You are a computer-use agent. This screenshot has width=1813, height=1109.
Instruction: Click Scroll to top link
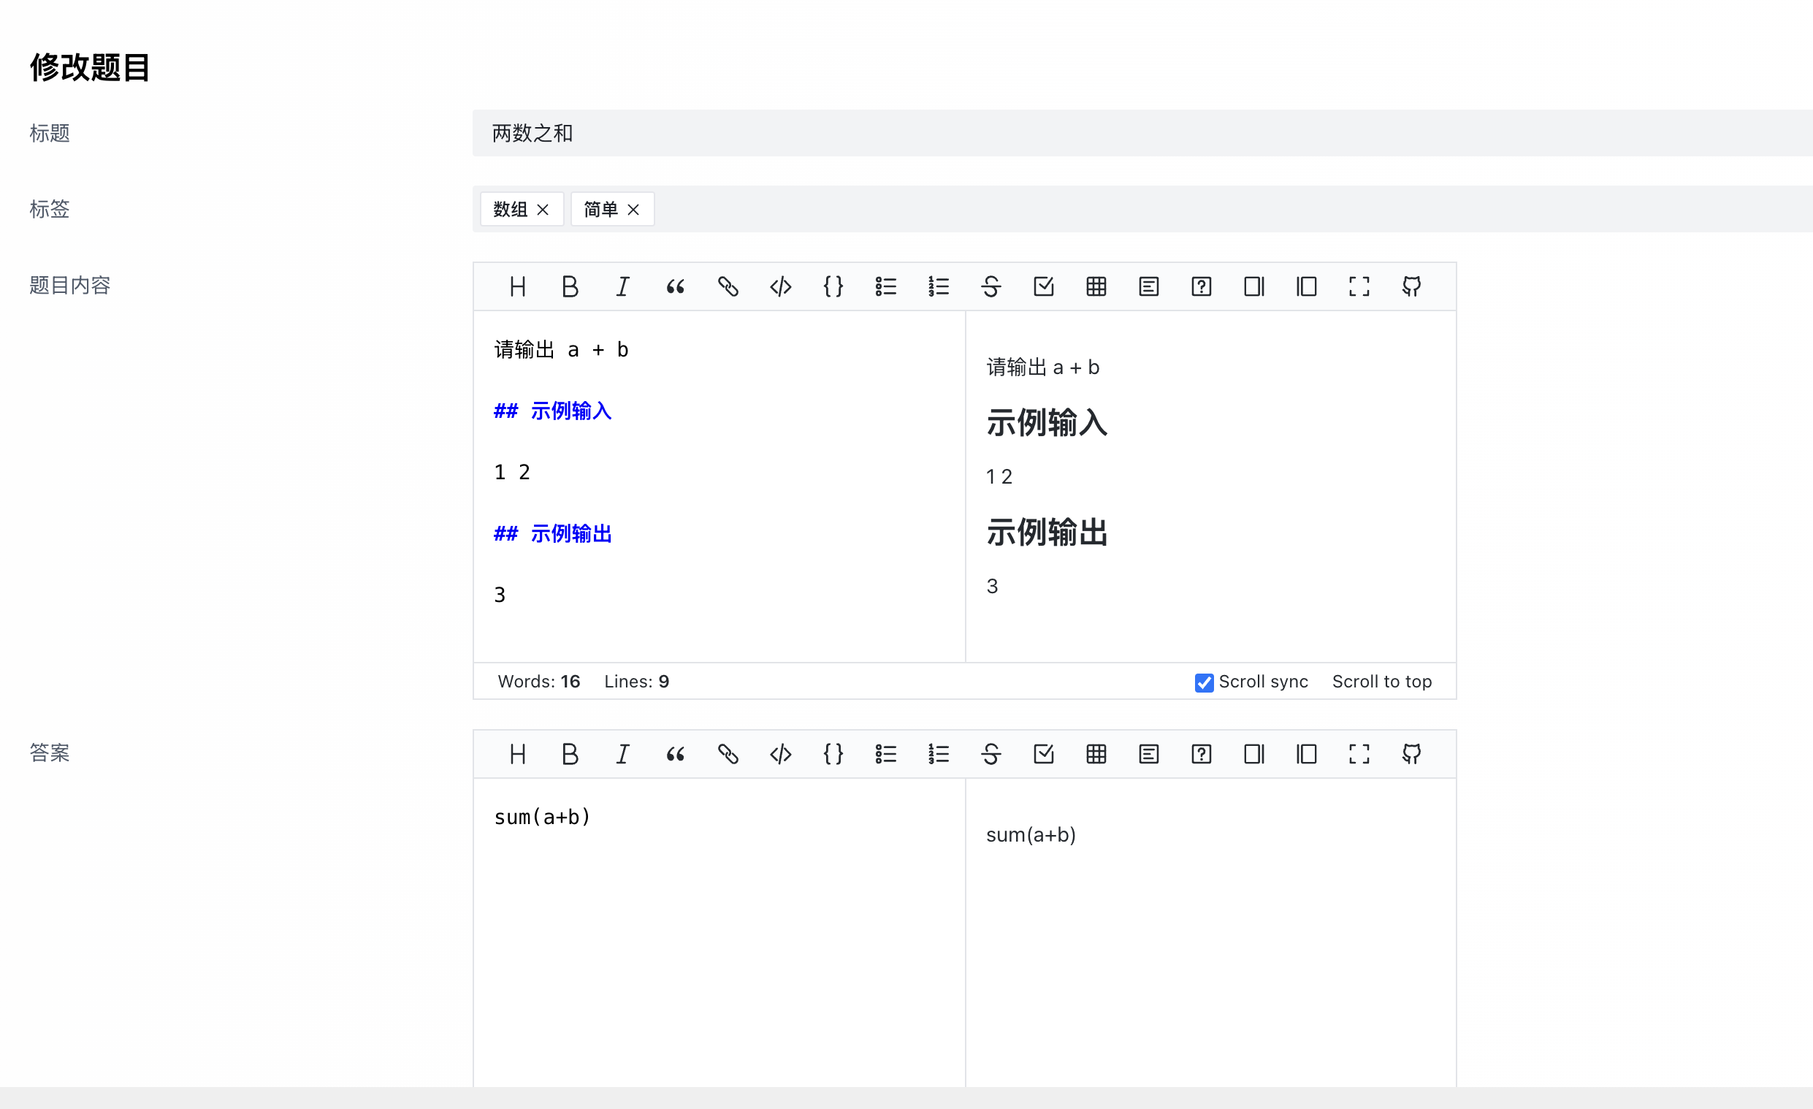(1381, 682)
